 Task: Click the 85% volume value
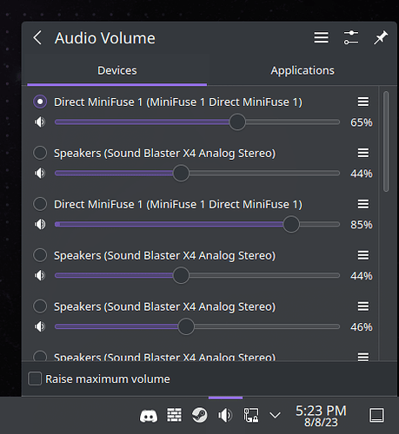(362, 225)
